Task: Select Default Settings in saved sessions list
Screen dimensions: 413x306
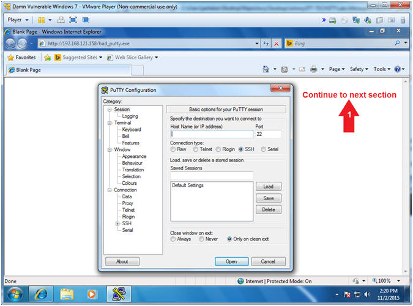Action: click(x=188, y=185)
